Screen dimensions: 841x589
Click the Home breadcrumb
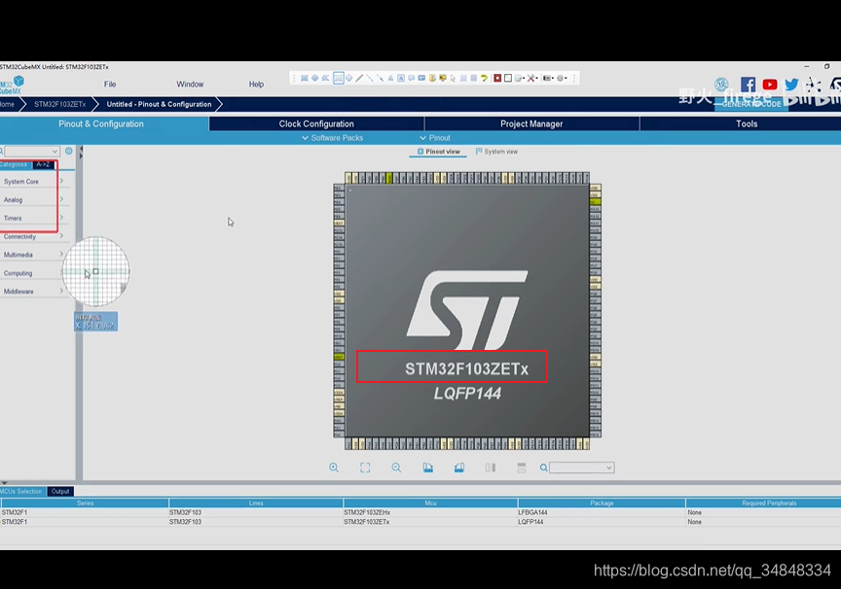8,104
